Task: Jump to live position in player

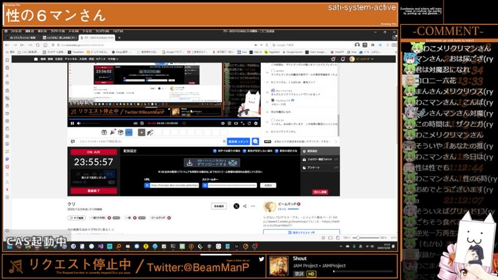Action: (152, 123)
